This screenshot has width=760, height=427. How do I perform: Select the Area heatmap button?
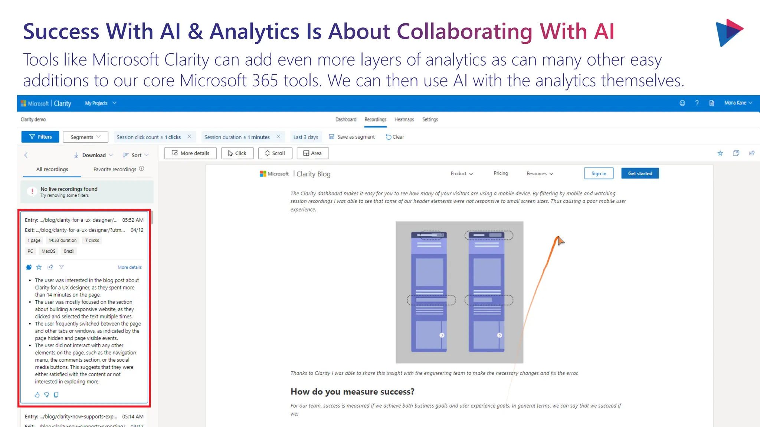click(312, 153)
